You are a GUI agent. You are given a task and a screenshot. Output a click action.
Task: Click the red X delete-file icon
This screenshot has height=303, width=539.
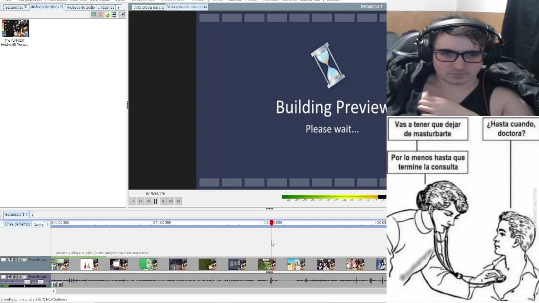click(100, 15)
